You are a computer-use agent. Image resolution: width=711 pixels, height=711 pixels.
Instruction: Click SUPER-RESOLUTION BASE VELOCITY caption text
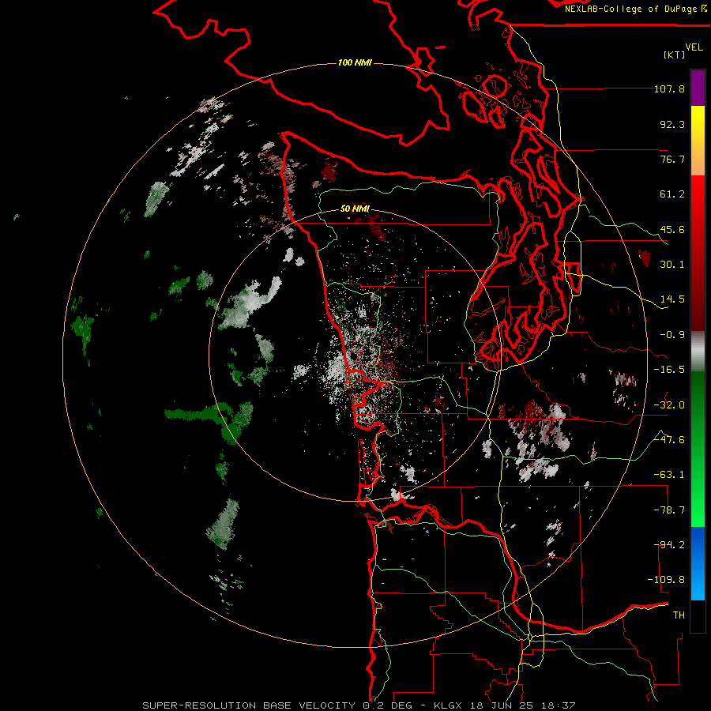coord(249,705)
